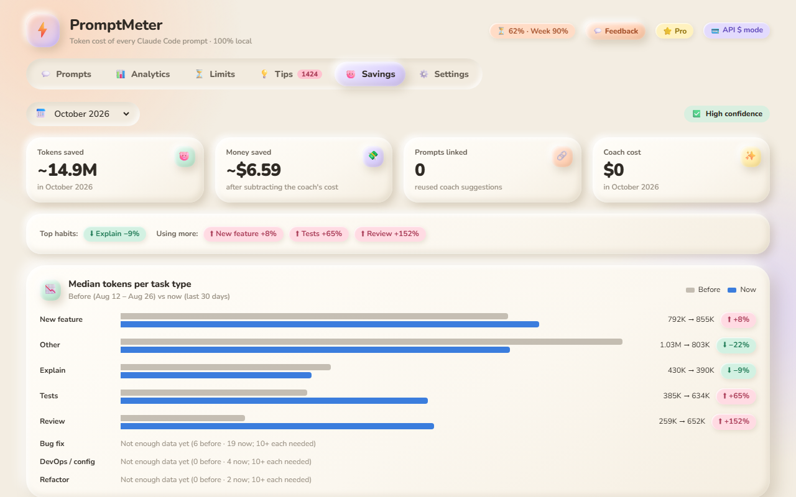Click the gray Before legend swatch
The image size is (796, 497).
tap(690, 290)
